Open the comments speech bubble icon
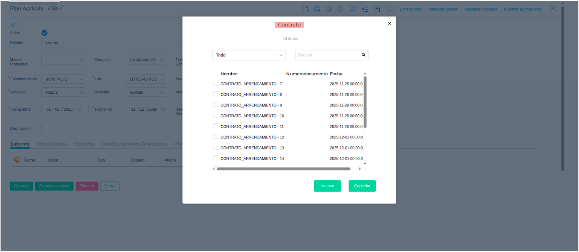 pyautogui.click(x=389, y=9)
